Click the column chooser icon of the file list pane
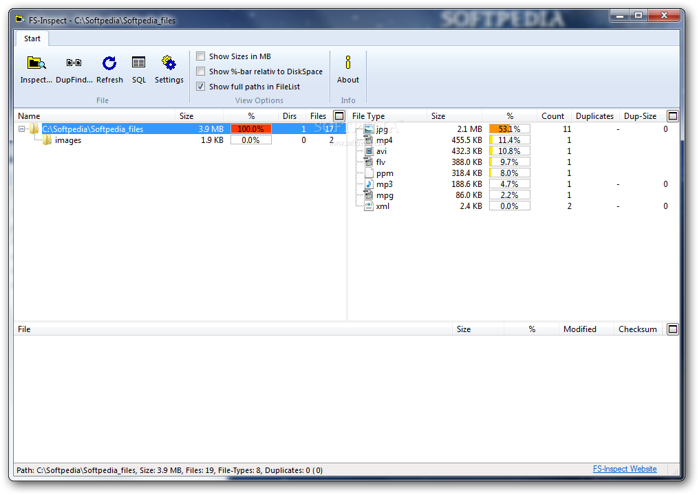Viewport: 699px width, 495px height. coord(673,329)
